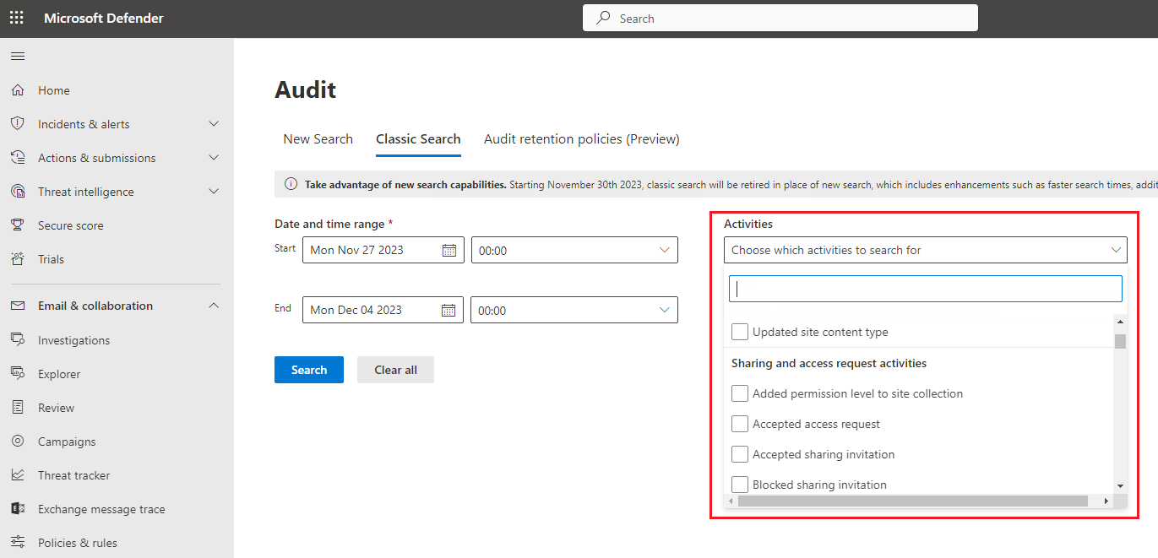Click the Campaigns icon in the navigation
Screen dimensions: 1158x558
[18, 441]
